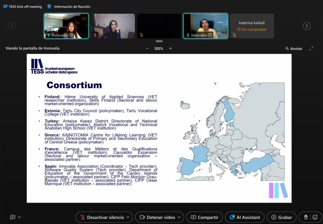The width and height of the screenshot is (323, 224).
Task: Start recording with Grabar
Action: pyautogui.click(x=281, y=217)
